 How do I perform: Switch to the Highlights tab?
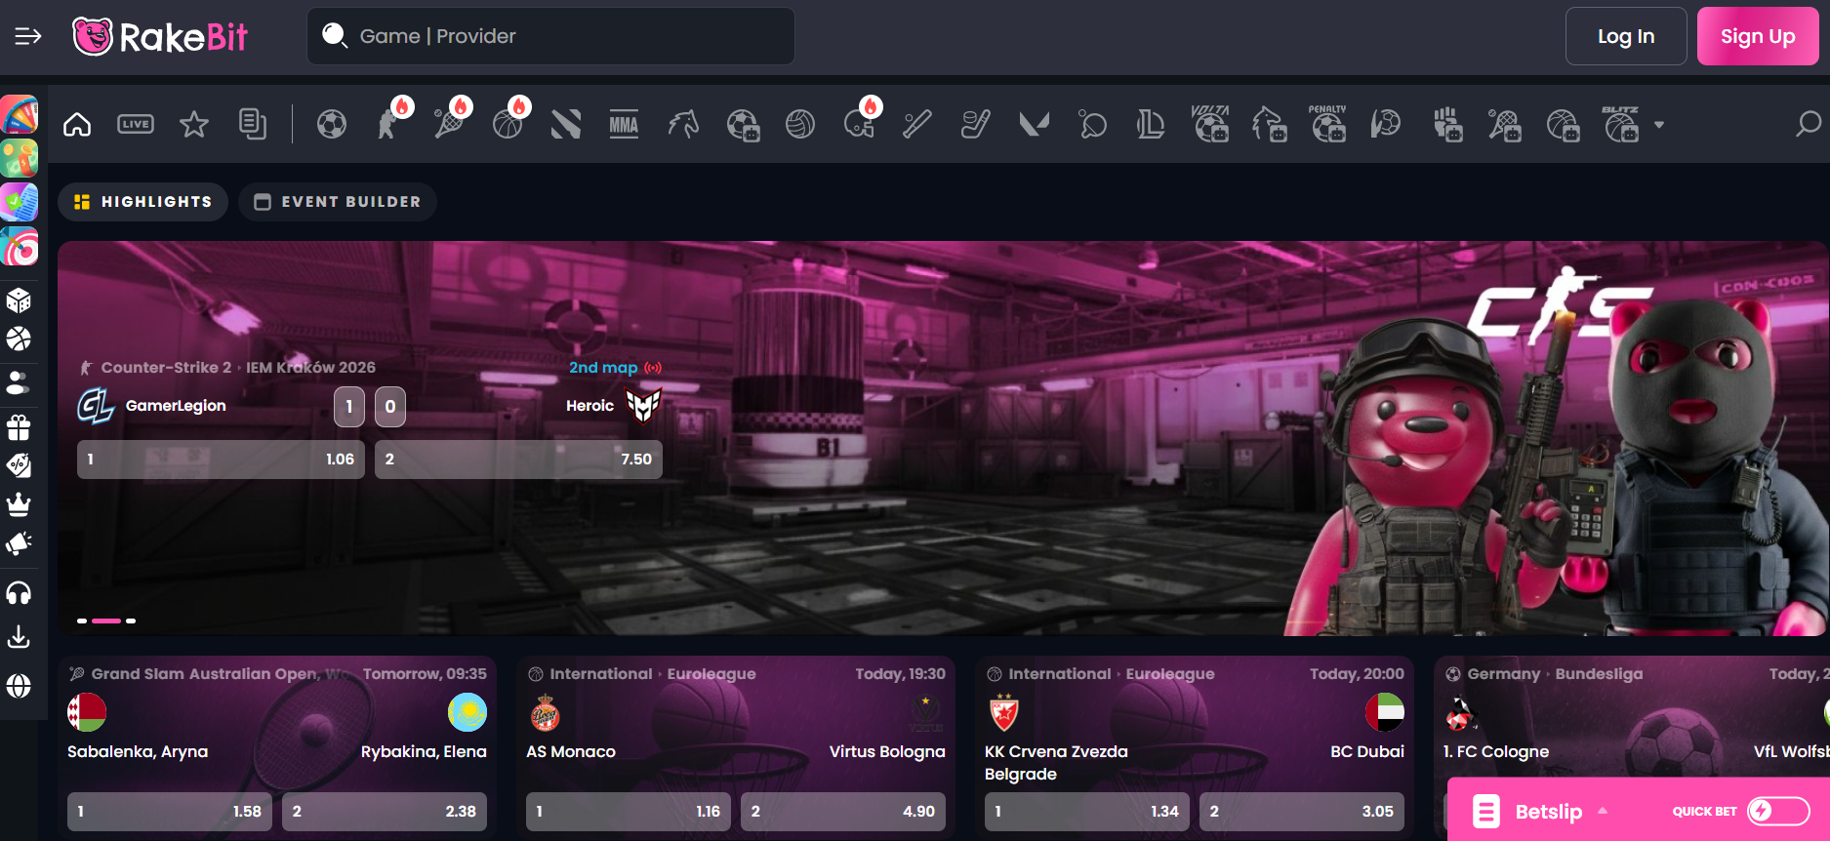[142, 202]
